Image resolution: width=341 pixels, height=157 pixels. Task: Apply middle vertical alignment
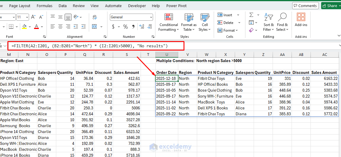click(60, 17)
